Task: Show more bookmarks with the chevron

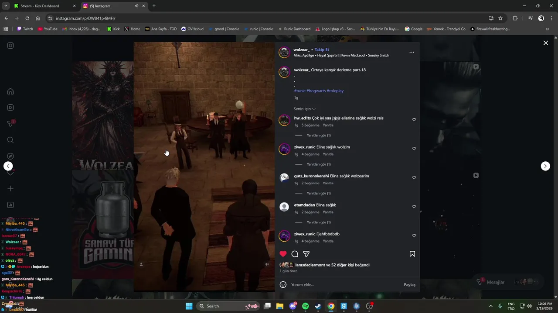Action: [548, 29]
